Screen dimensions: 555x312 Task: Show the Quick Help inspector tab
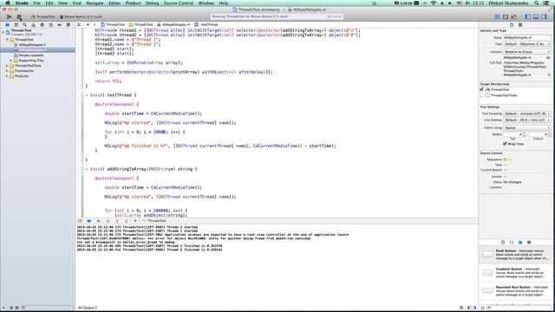point(520,25)
